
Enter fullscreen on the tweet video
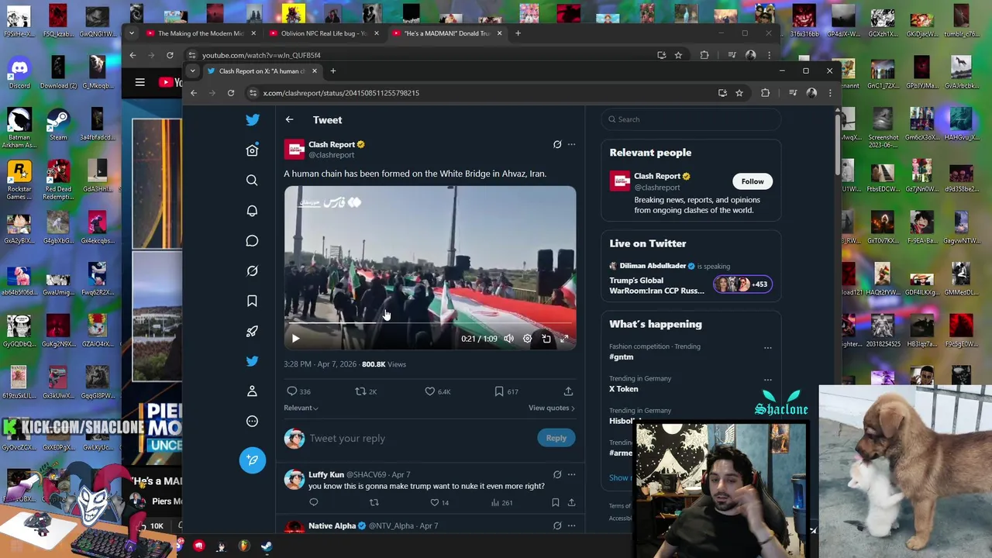coord(564,339)
